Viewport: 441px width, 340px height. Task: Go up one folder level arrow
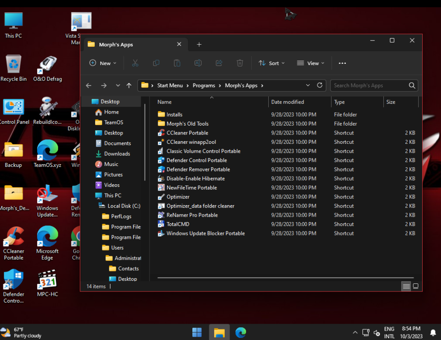(129, 86)
